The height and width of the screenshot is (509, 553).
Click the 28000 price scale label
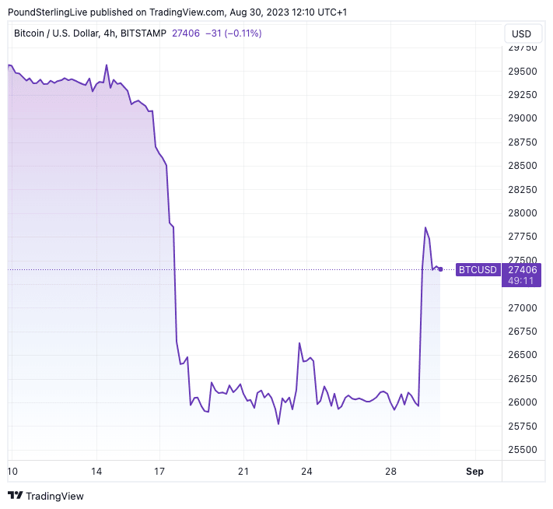tap(522, 213)
